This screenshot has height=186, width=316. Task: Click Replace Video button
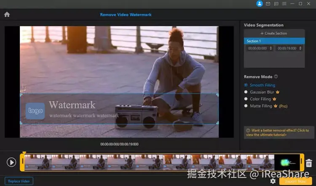[19, 181]
